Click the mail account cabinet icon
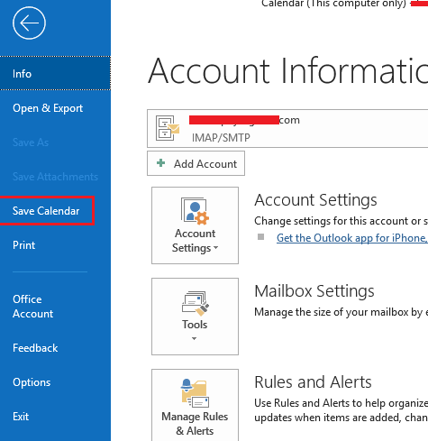The height and width of the screenshot is (441, 428). pyautogui.click(x=168, y=128)
